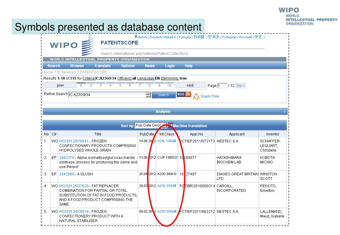The height and width of the screenshot is (235, 340).
Task: Click the Machine translation label
Action: pyautogui.click(x=190, y=126)
